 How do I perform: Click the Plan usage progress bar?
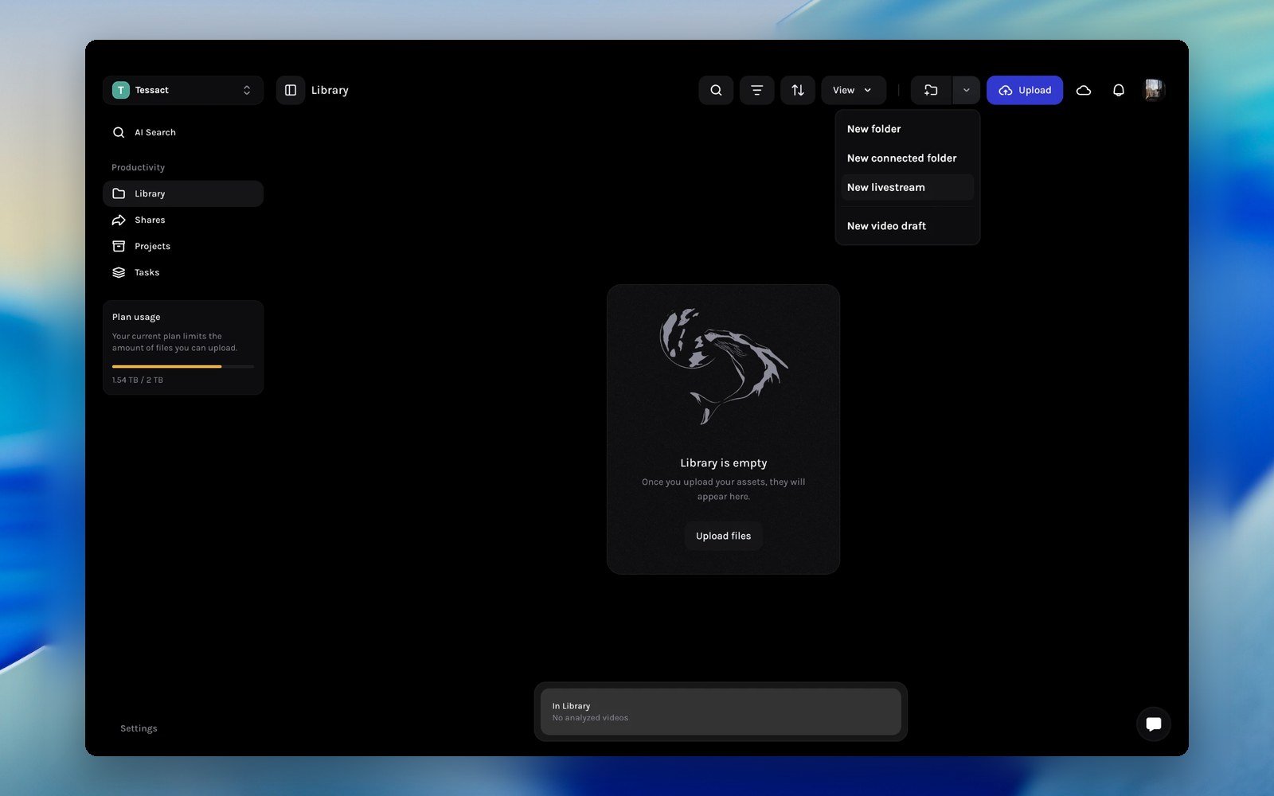point(182,366)
